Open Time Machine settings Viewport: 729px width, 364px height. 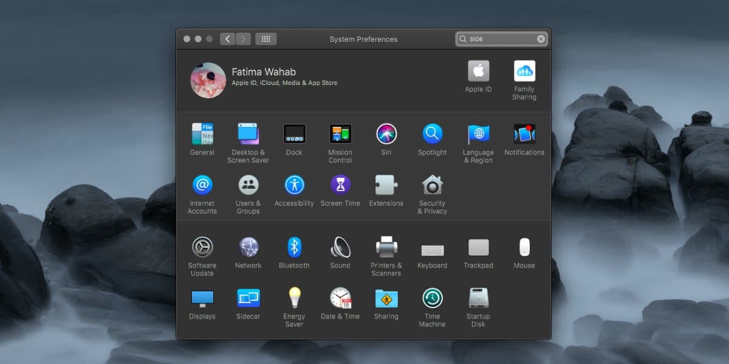(432, 298)
